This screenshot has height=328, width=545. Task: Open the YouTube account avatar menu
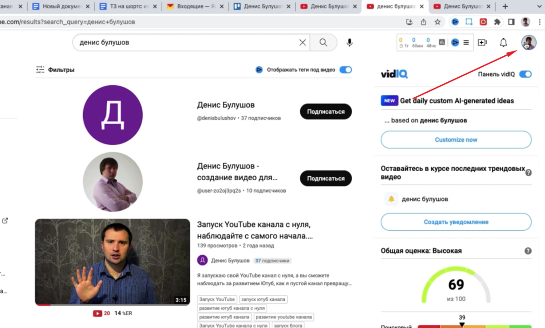529,43
